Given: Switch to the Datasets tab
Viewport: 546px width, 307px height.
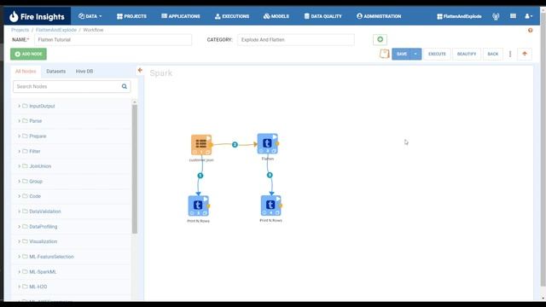Looking at the screenshot, I should [x=56, y=72].
